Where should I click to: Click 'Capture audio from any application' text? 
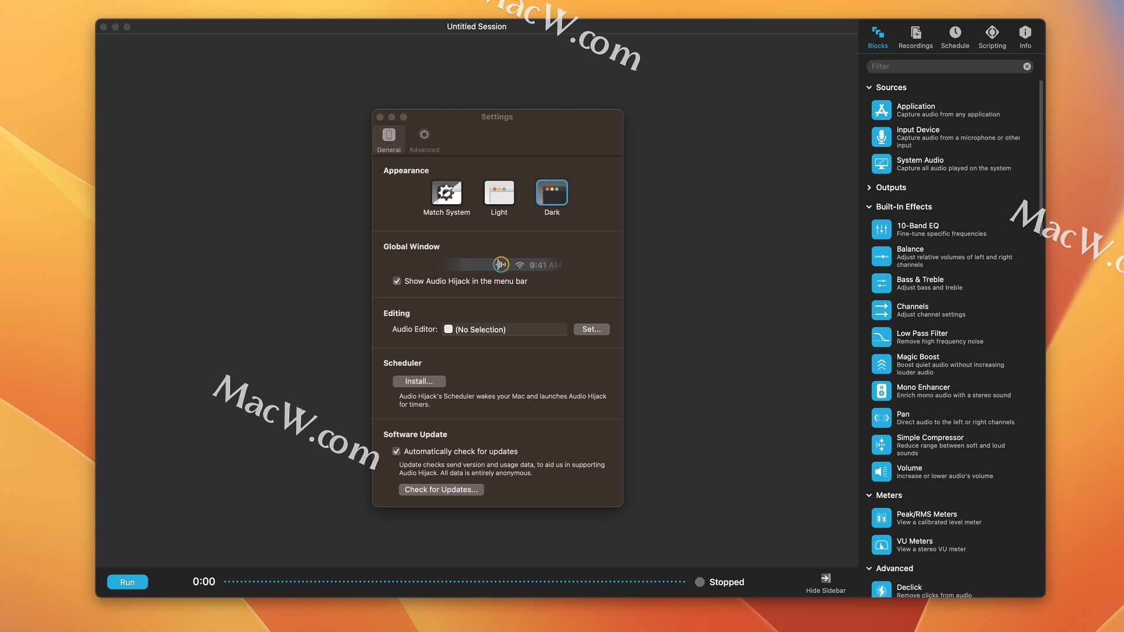tap(948, 115)
